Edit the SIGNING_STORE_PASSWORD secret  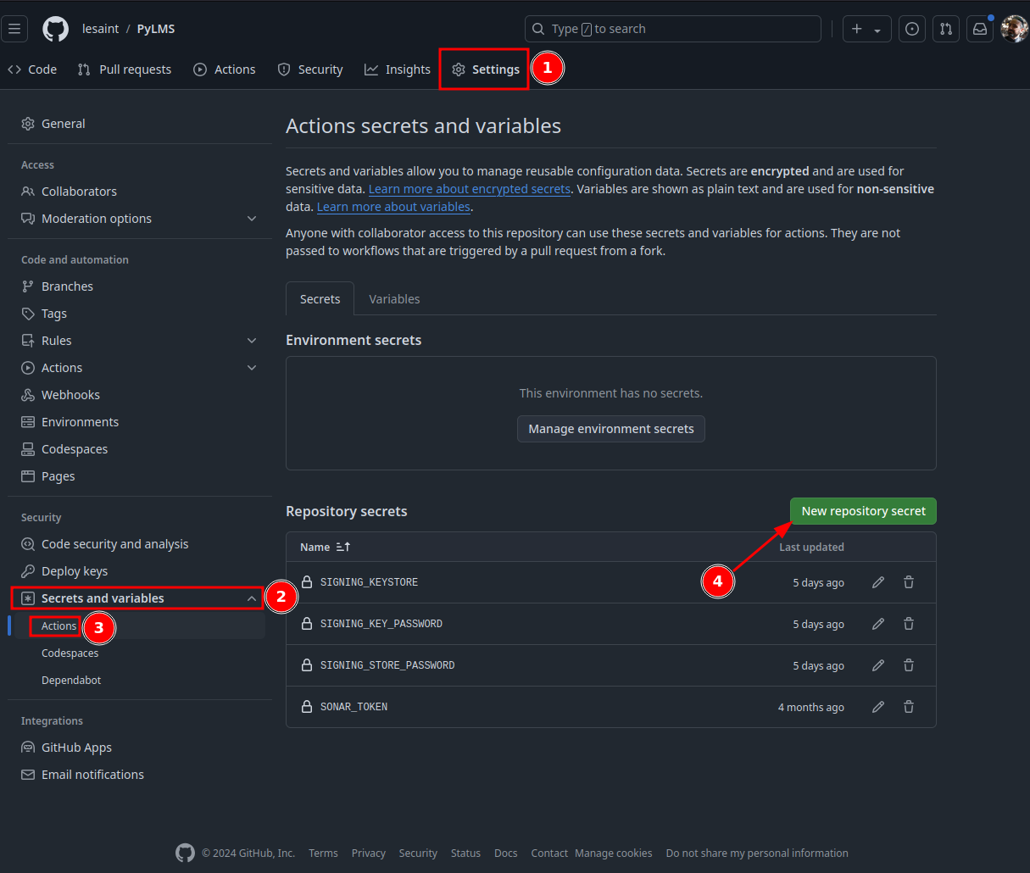point(878,665)
